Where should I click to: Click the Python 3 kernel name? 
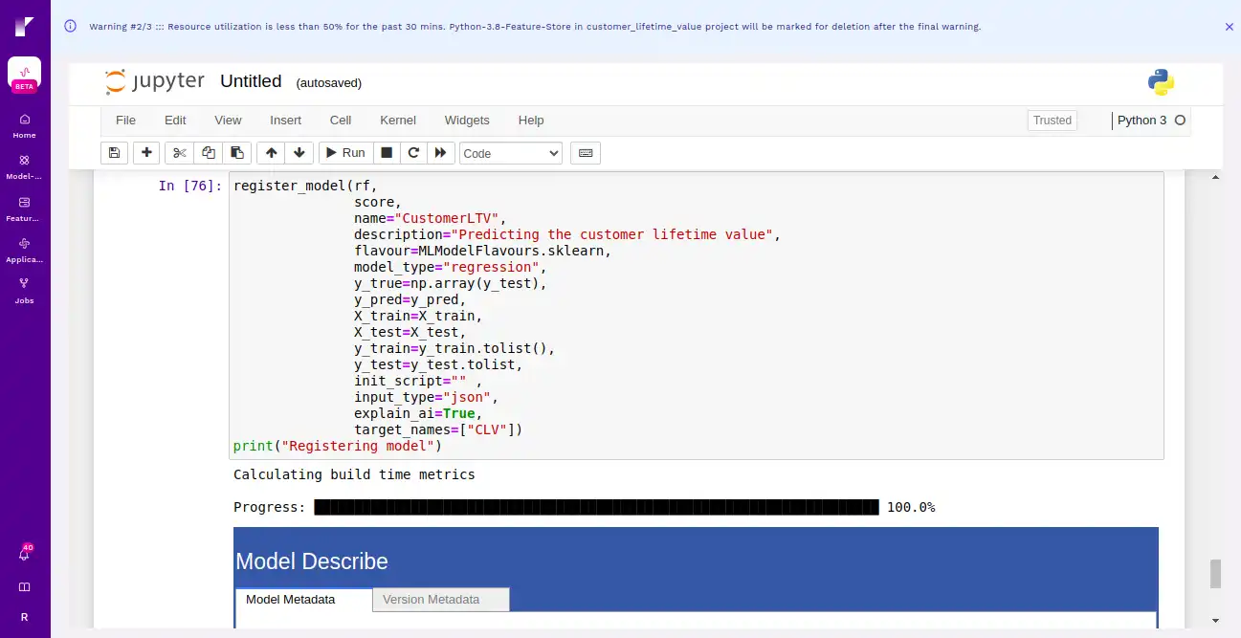click(1141, 121)
